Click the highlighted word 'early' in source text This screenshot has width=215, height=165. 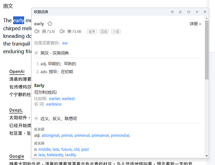click(18, 20)
